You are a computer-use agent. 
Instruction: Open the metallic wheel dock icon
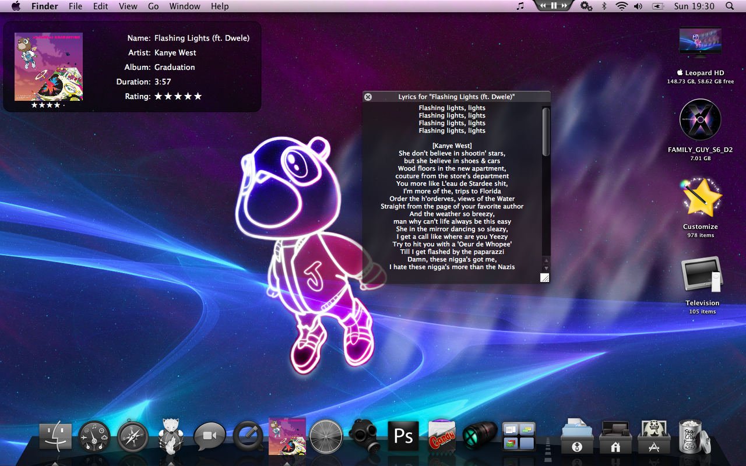[326, 436]
